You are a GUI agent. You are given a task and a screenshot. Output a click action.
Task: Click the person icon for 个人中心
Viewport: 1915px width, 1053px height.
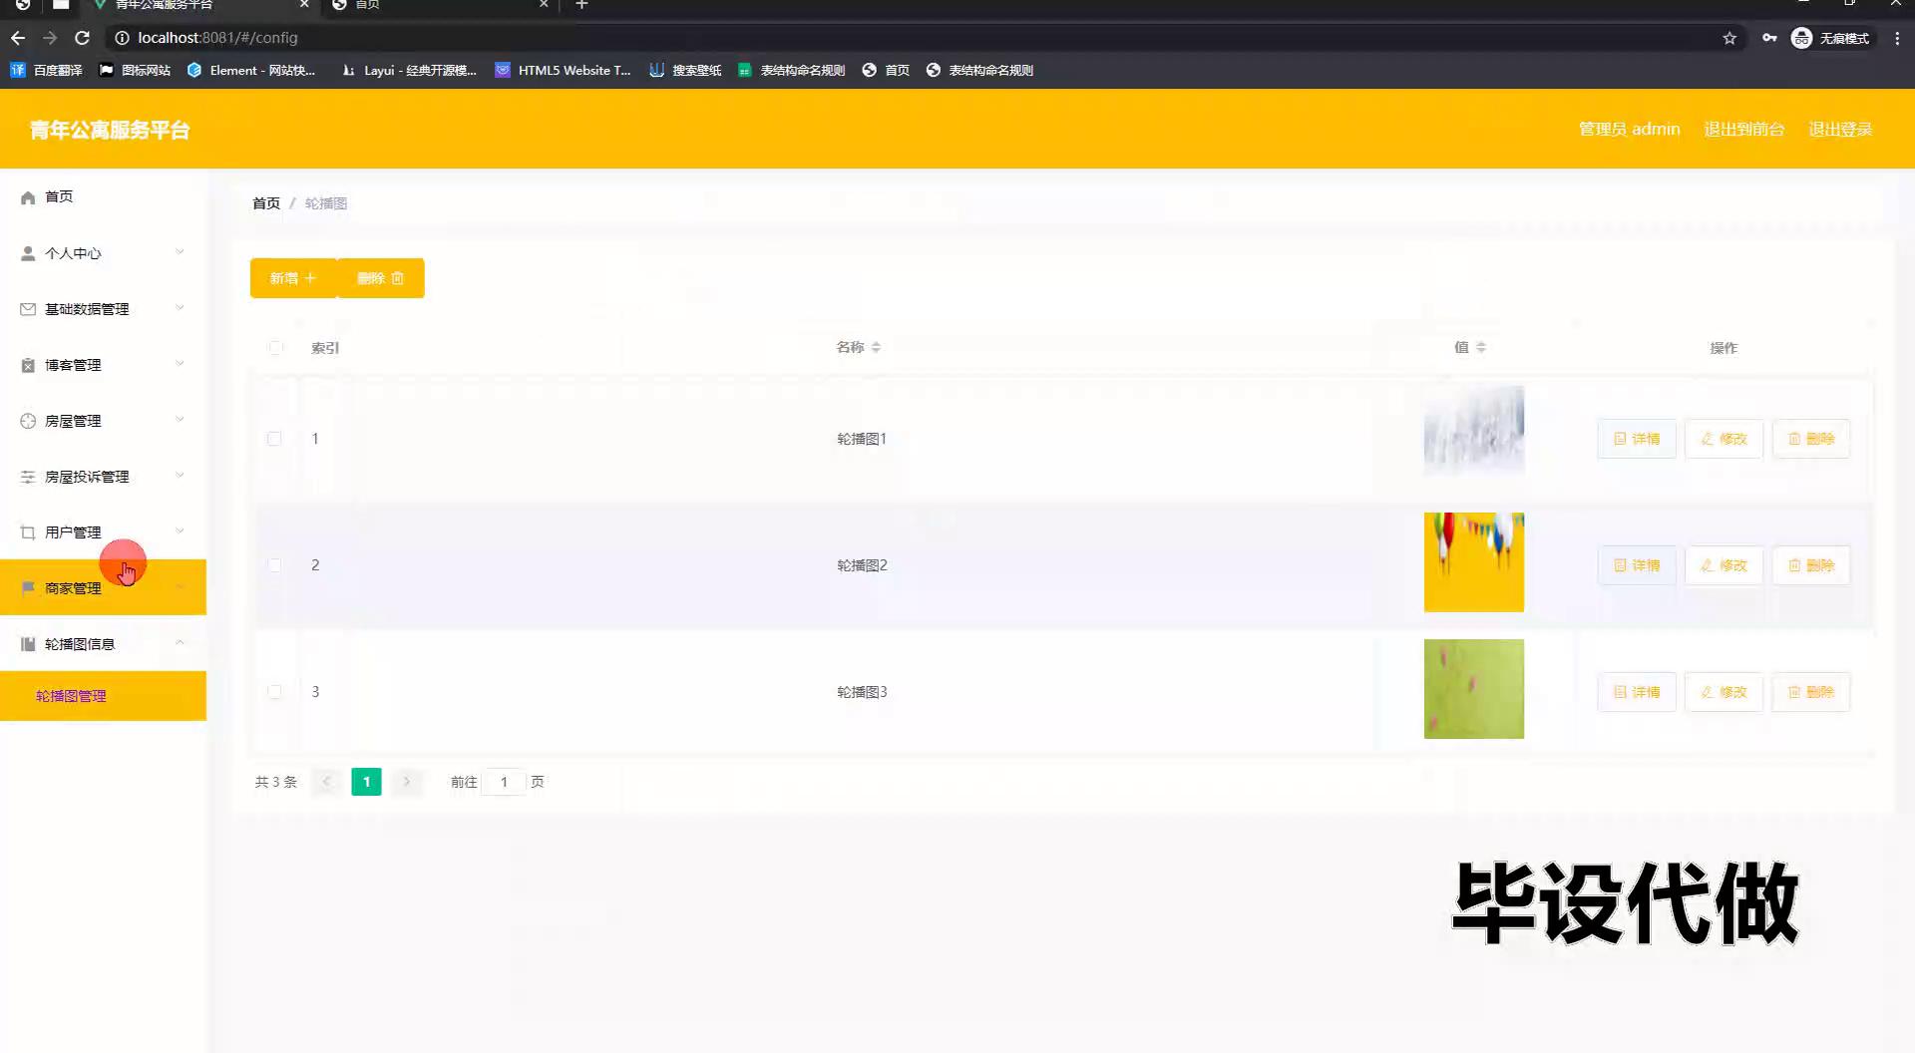(x=28, y=252)
